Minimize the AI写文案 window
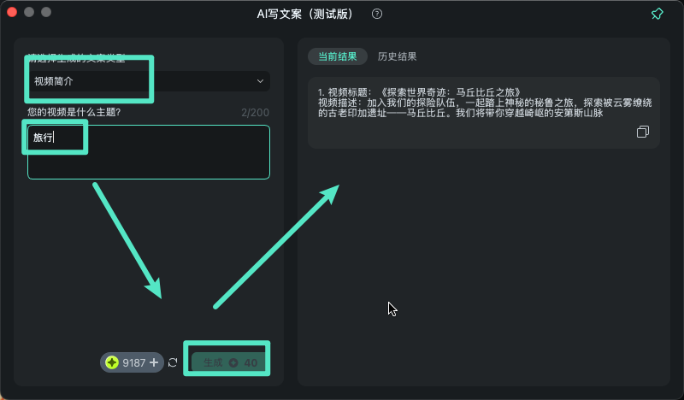This screenshot has width=684, height=400. pos(29,13)
